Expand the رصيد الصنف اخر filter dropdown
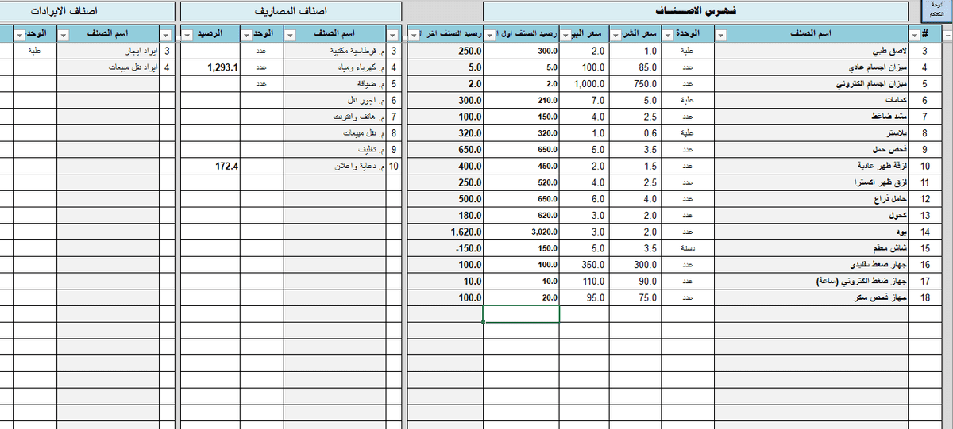Image resolution: width=953 pixels, height=429 pixels. point(413,34)
